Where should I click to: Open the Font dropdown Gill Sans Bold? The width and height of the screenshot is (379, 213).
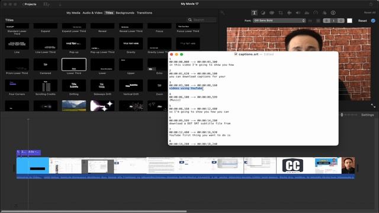[x=279, y=21]
